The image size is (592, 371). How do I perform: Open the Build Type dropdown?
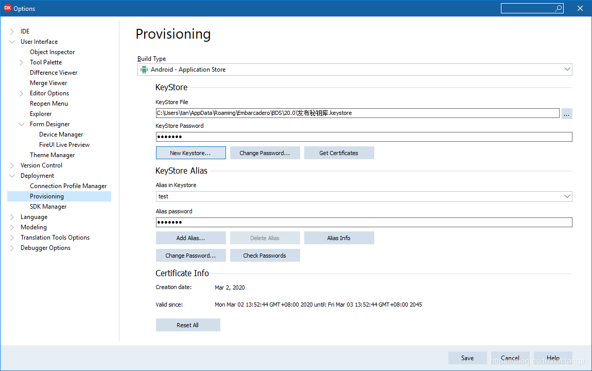[x=567, y=70]
